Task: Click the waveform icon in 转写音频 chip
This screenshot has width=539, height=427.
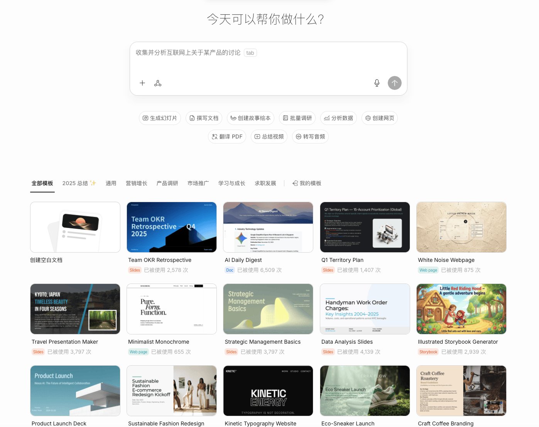Action: 299,137
